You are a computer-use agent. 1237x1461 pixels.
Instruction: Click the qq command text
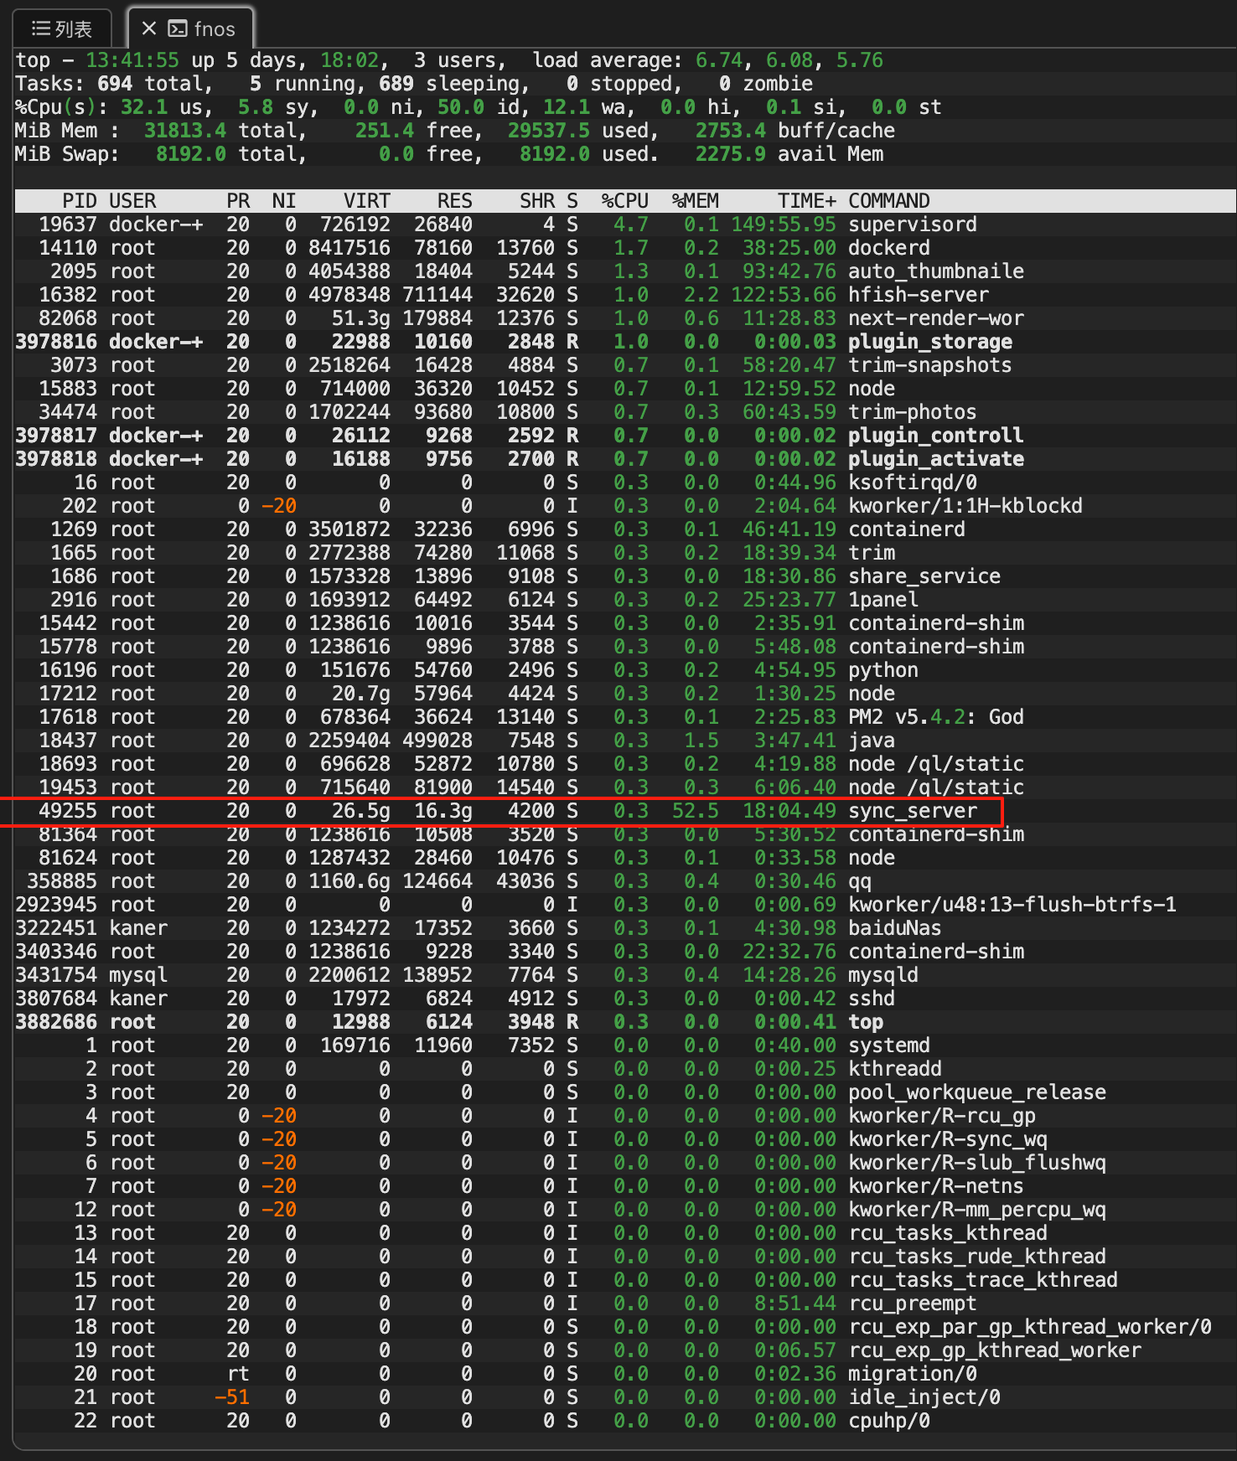click(x=860, y=881)
